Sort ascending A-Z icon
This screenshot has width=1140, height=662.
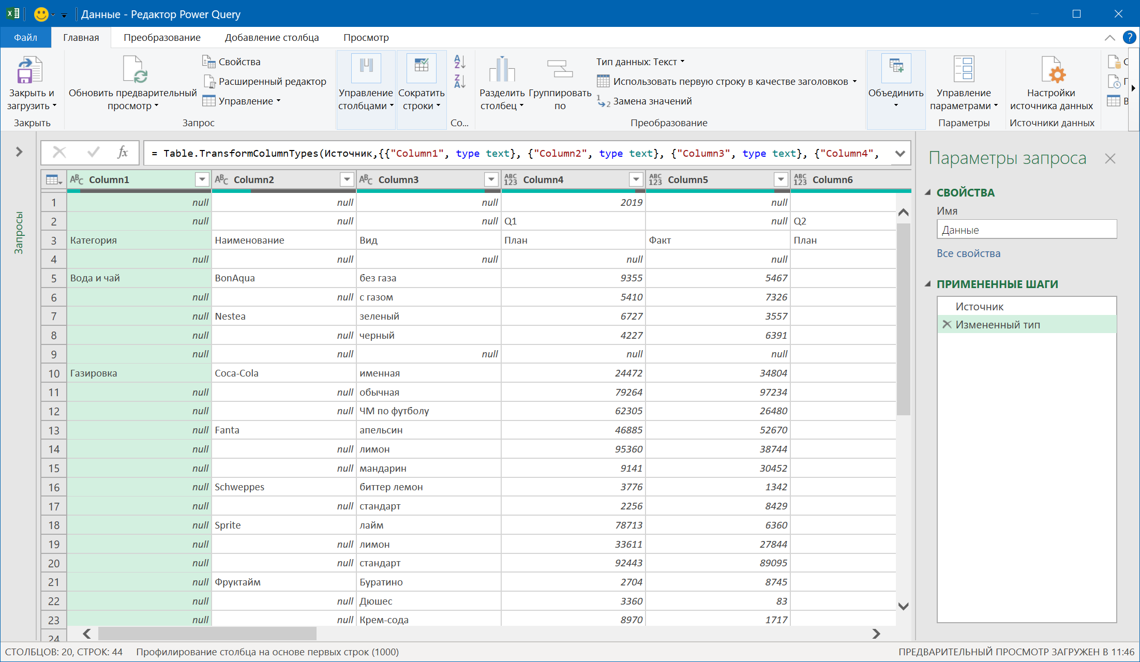[x=459, y=62]
